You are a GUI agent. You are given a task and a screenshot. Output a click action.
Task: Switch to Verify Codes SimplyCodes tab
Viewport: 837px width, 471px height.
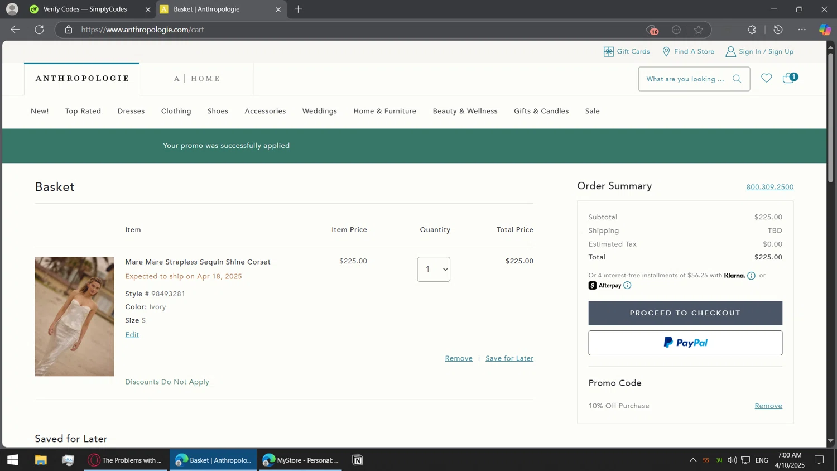(85, 9)
